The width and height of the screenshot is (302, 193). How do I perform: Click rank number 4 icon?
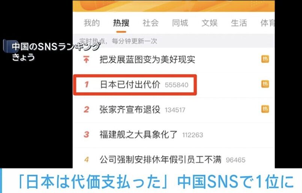[86, 160]
